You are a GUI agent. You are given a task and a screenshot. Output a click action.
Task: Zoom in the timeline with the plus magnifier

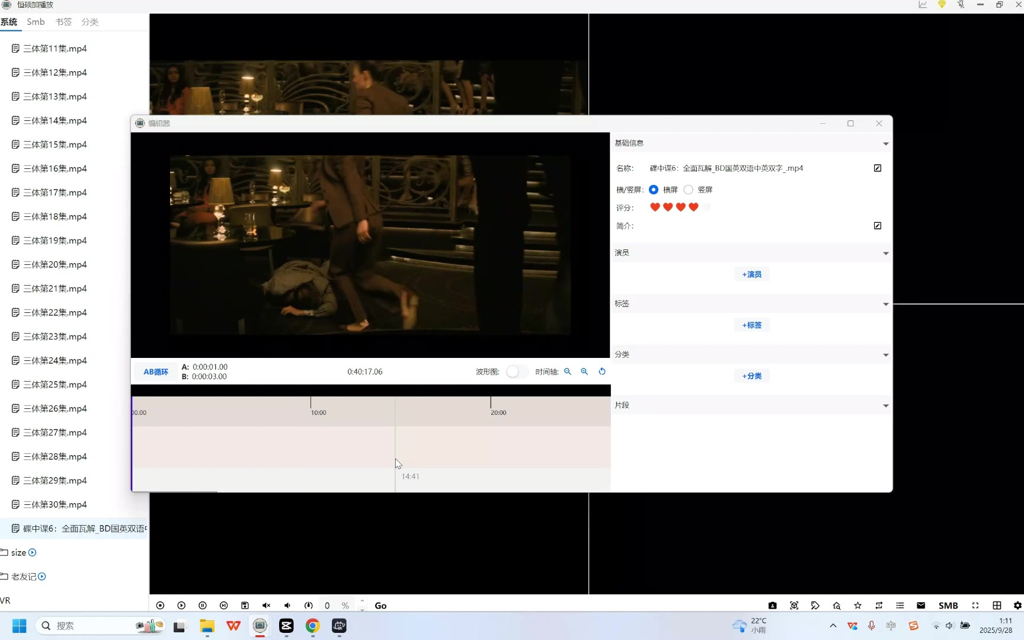click(x=584, y=372)
